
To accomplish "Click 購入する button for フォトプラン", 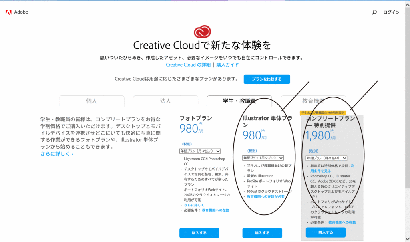I will 199,233.
